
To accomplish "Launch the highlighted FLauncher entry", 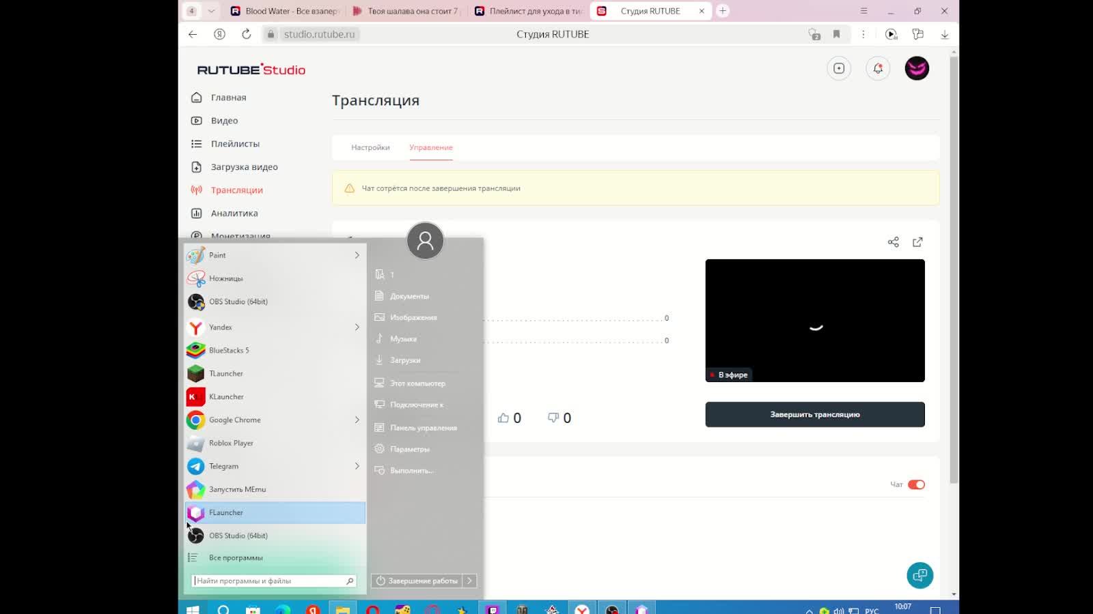I will [275, 513].
